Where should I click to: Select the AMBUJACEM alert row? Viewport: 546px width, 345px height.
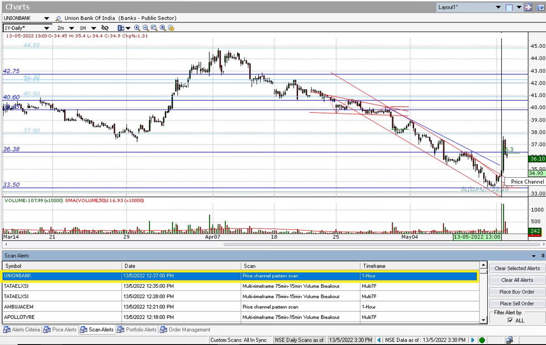pyautogui.click(x=240, y=307)
